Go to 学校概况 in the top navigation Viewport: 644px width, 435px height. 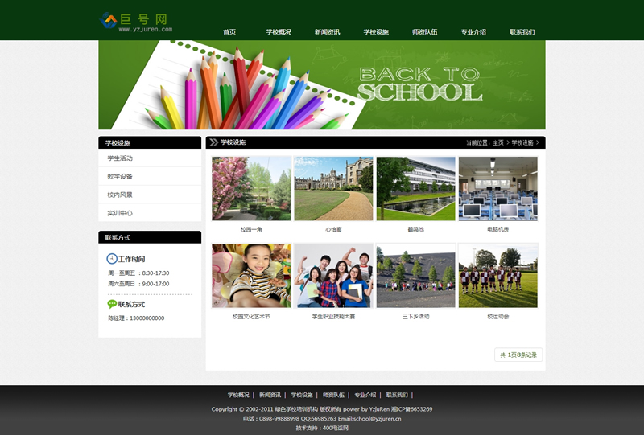279,32
